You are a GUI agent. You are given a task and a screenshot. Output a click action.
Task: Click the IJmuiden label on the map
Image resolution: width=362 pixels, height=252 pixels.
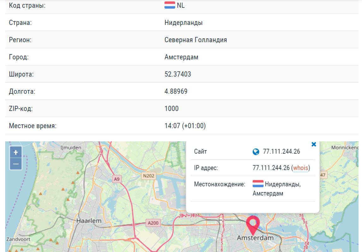click(72, 147)
